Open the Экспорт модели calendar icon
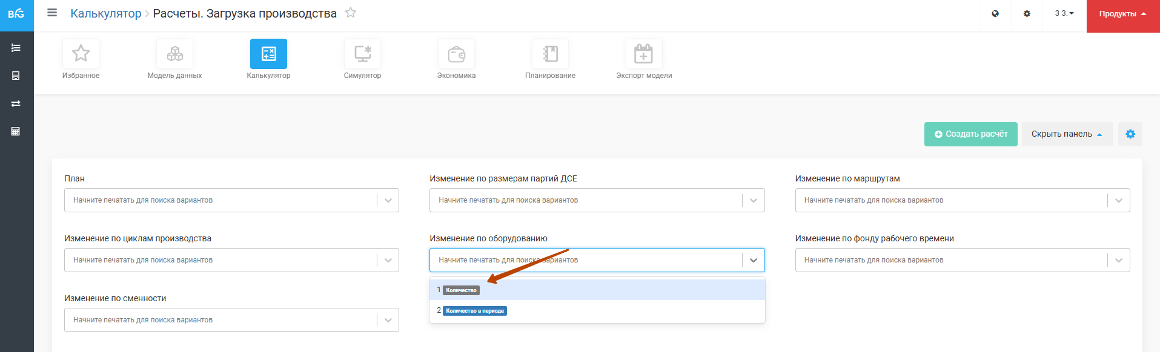This screenshot has width=1160, height=352. tap(644, 54)
